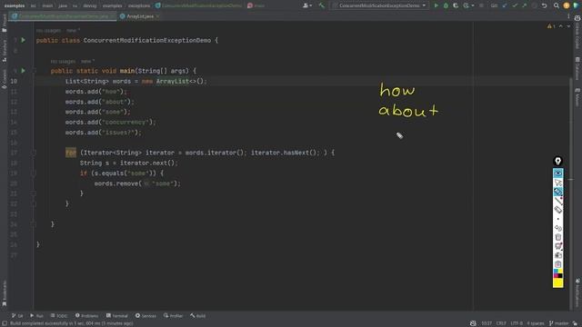Select the ConcurrentModificationExceptionDemo.java tab
The image size is (582, 327).
(63, 16)
